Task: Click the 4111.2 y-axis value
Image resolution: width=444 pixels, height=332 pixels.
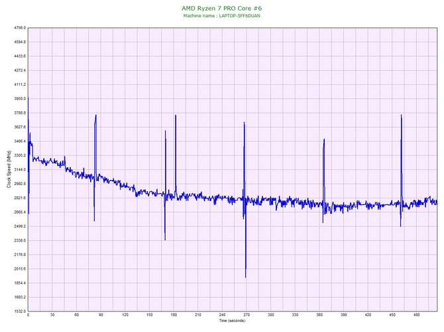Action: coord(20,85)
